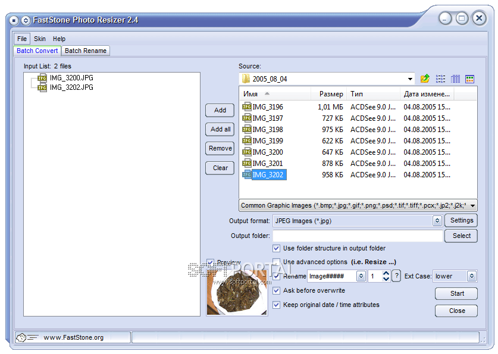
Task: Toggle Keep original date / time attributes
Action: pyautogui.click(x=276, y=305)
